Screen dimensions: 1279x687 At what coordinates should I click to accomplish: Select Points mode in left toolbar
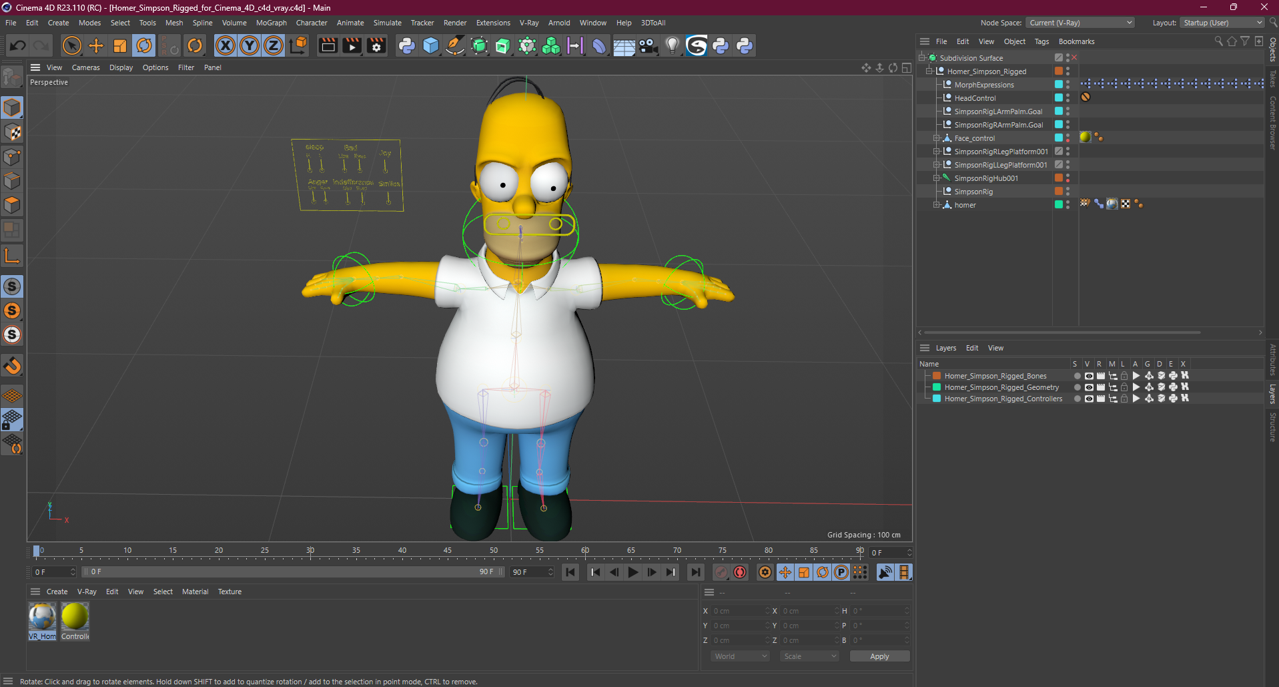(13, 157)
